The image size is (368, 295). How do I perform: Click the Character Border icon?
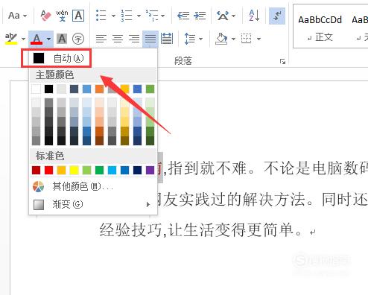click(x=78, y=16)
